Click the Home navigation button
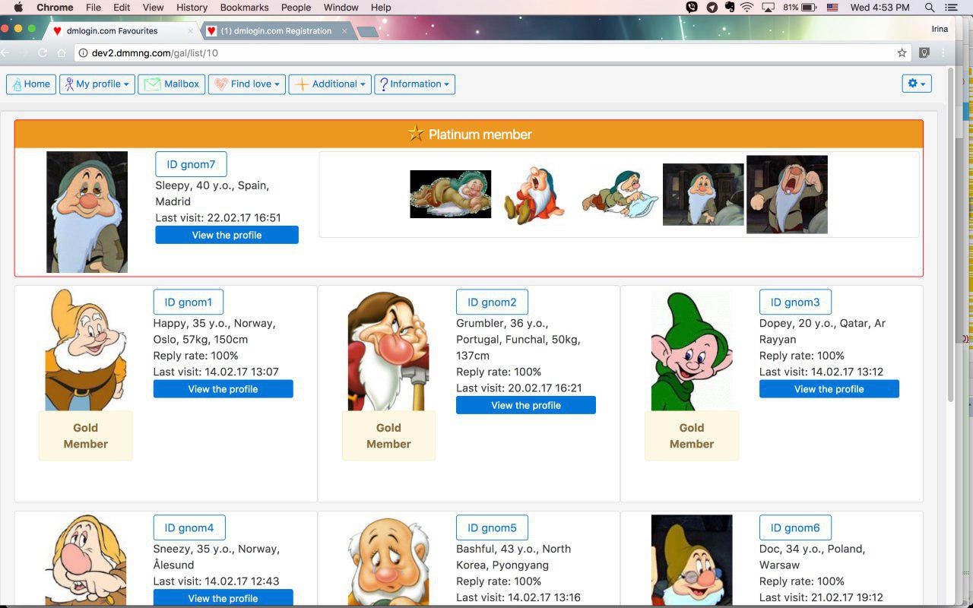Image resolution: width=973 pixels, height=608 pixels. coord(31,84)
